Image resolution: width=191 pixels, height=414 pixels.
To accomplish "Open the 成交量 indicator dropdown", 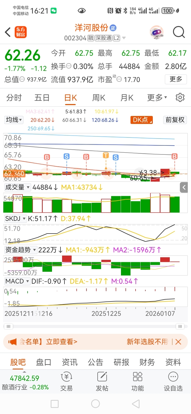I will 18,187.
